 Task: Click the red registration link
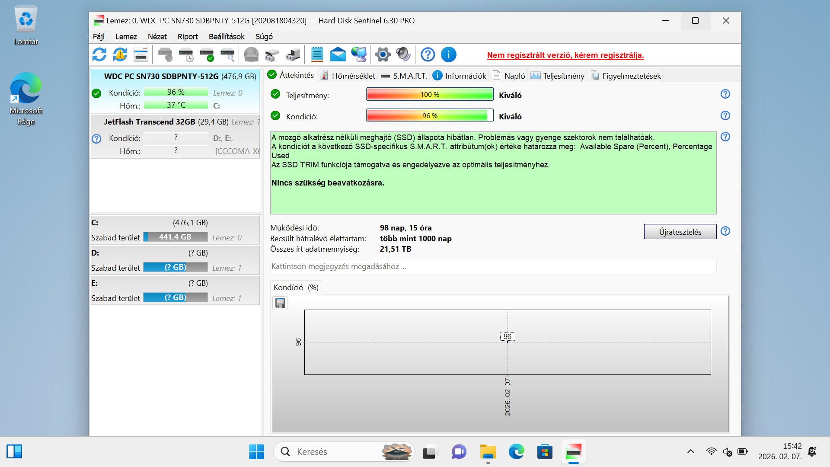tap(565, 55)
